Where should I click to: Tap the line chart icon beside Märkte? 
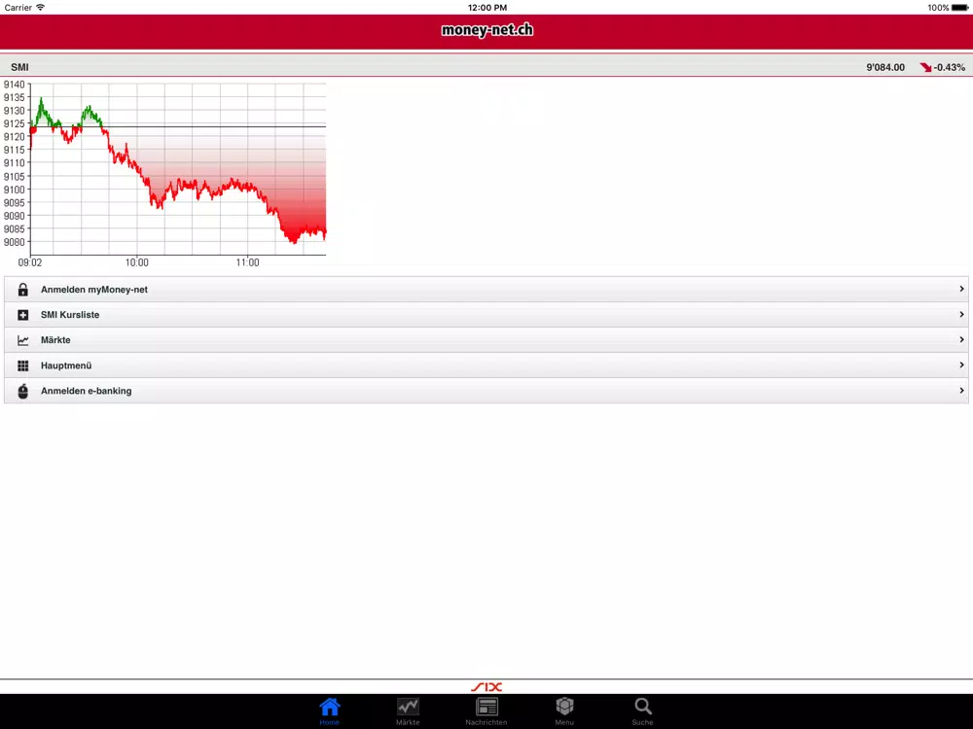[x=23, y=340]
